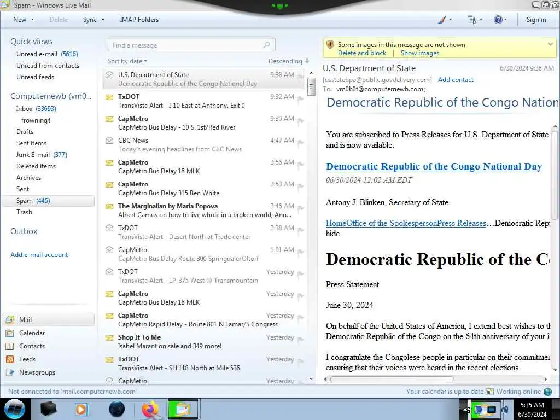Flag the CBC News message
This screenshot has height=420, width=560.
tap(301, 143)
